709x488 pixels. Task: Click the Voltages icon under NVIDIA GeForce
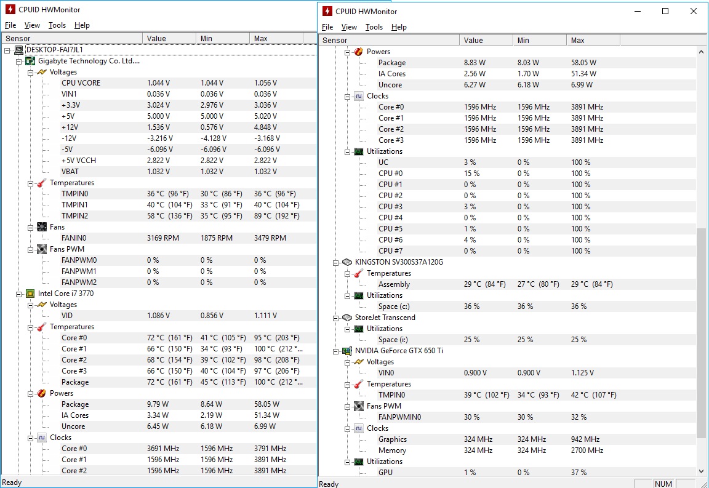coord(359,362)
